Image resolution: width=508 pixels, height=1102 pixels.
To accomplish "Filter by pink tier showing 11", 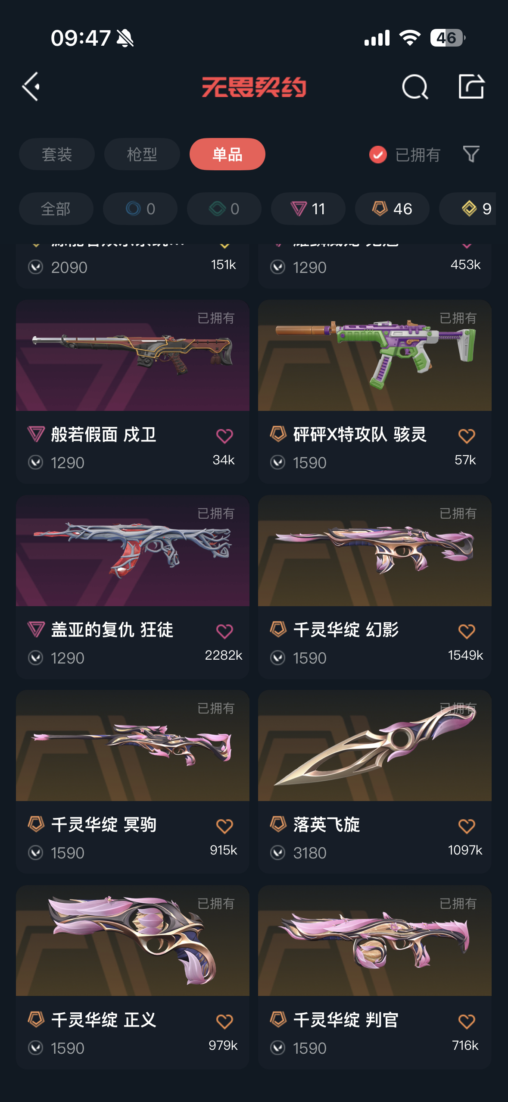I will pos(308,209).
